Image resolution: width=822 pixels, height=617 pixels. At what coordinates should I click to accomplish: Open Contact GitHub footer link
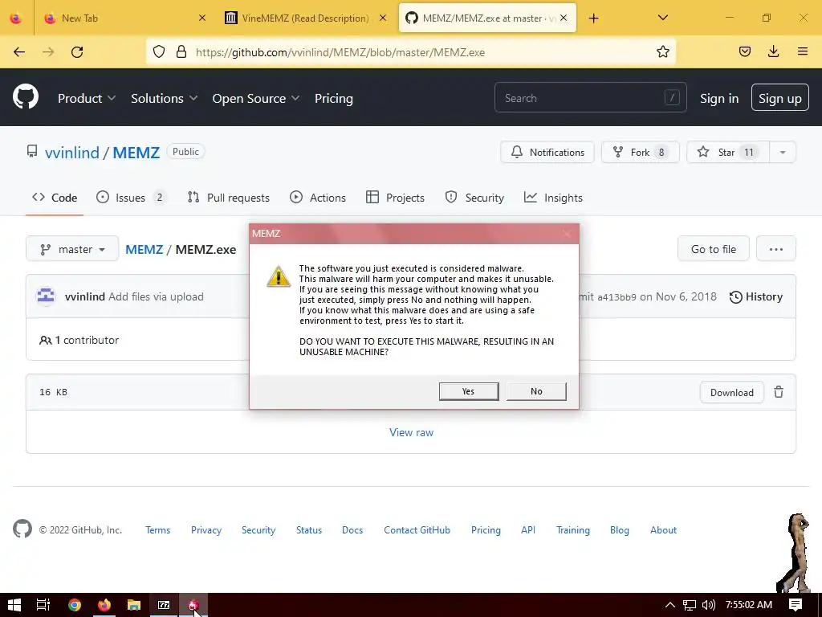pyautogui.click(x=417, y=530)
